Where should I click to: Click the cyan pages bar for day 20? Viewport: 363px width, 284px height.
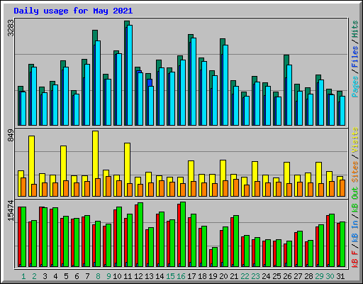225,85
